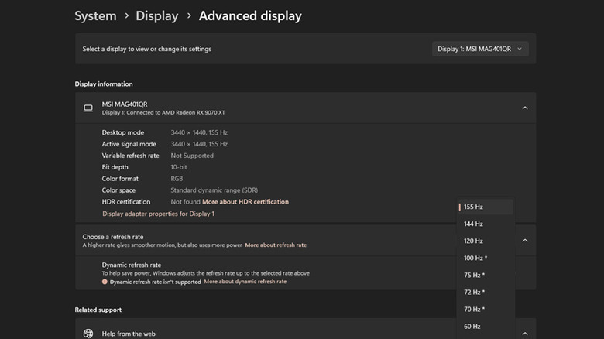
Task: Click the 10-bit bit depth value
Action: coord(179,167)
